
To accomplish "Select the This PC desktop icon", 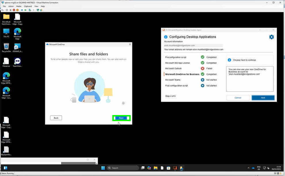I will click(x=6, y=33).
